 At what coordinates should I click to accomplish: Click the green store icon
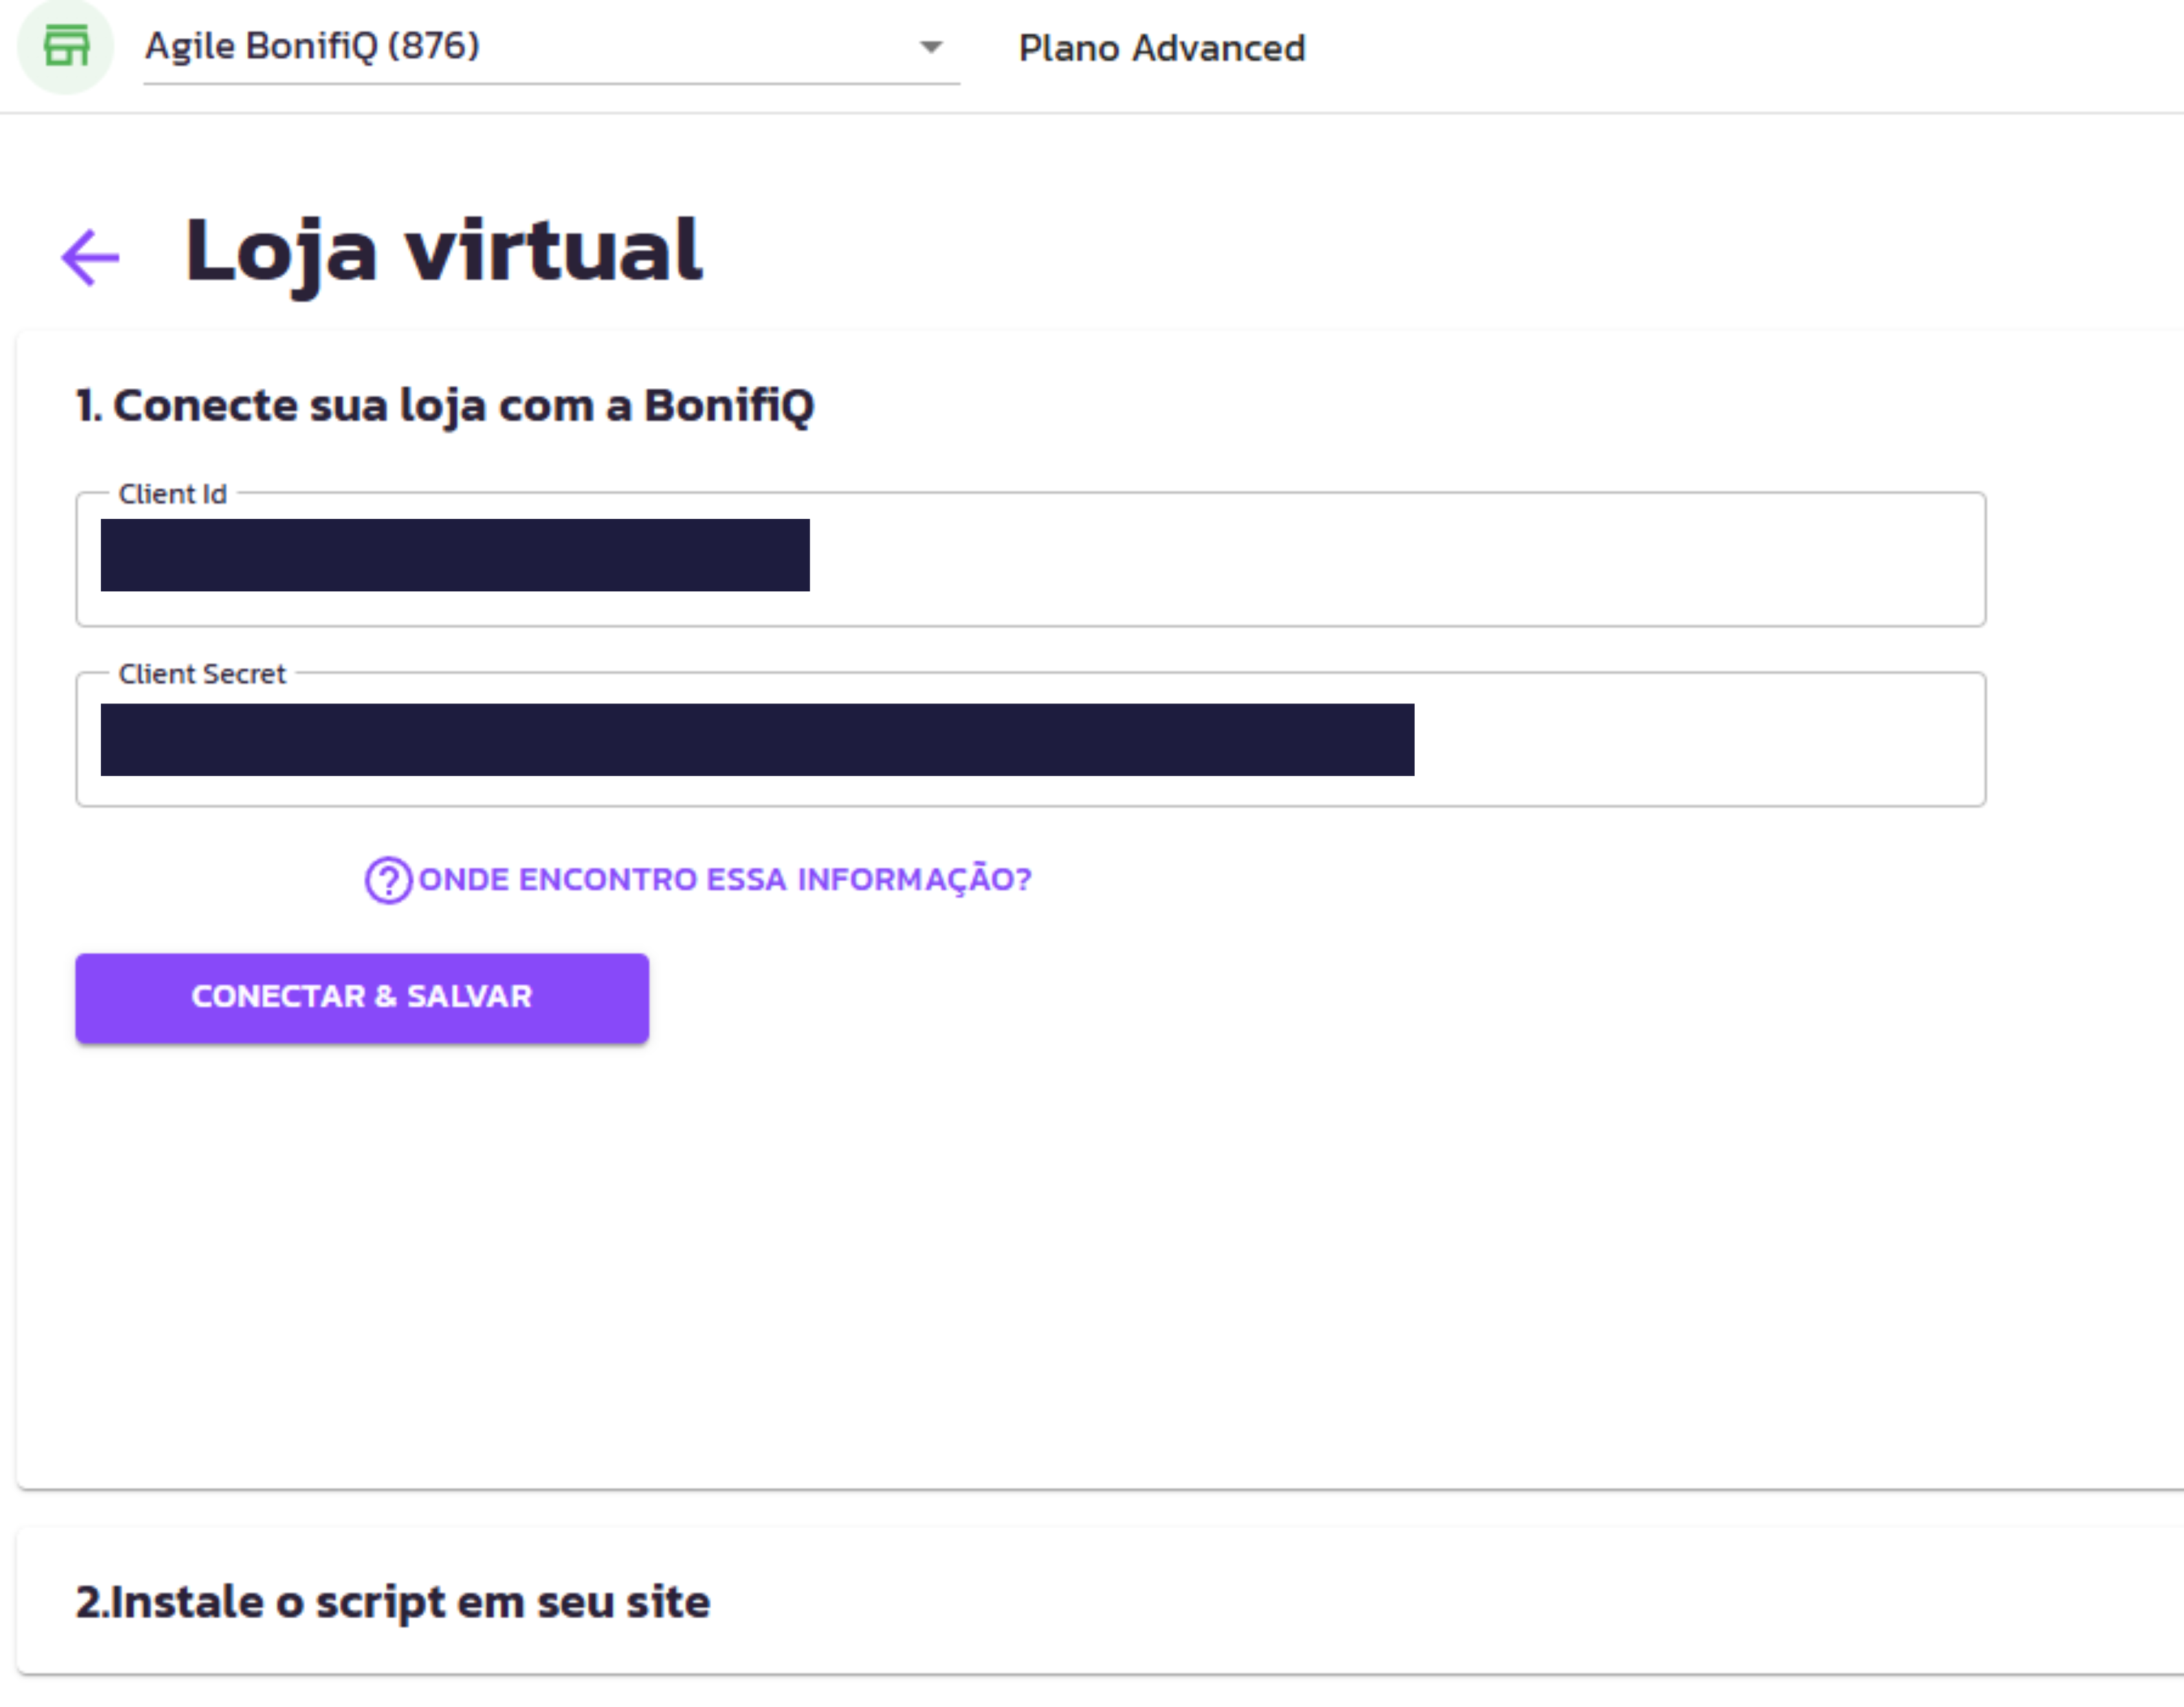(x=66, y=47)
